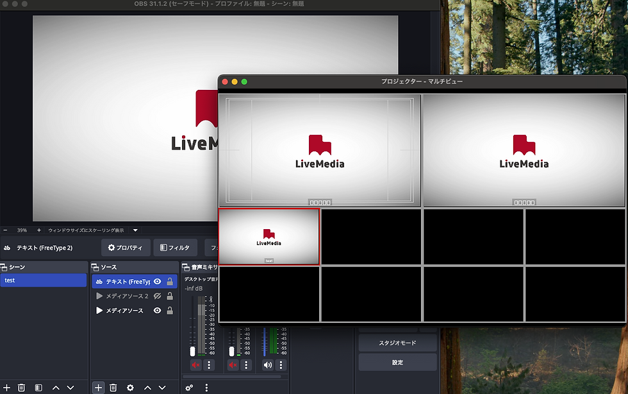Open フィルタ for selected source
The image size is (628, 394).
(176, 248)
